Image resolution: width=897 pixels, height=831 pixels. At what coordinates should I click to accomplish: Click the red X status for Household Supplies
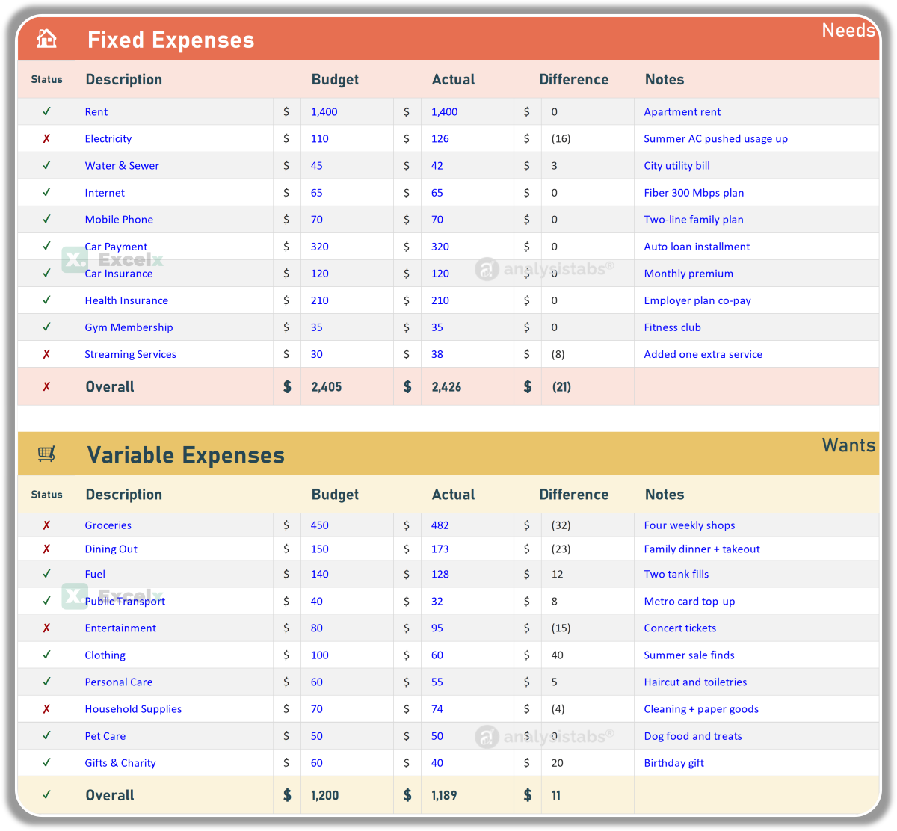(46, 708)
